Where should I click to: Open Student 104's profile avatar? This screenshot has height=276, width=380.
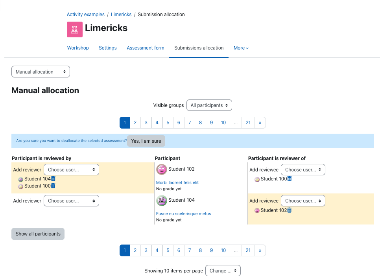162,201
